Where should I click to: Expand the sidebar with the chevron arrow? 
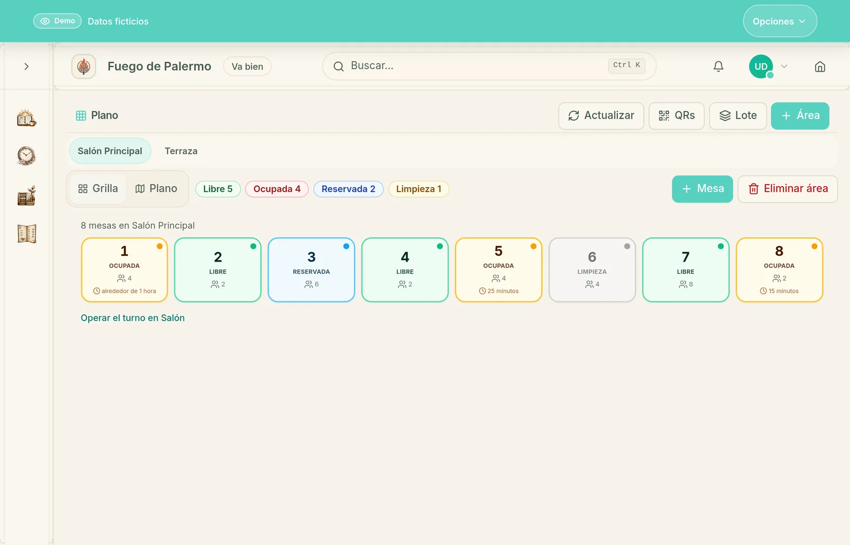tap(27, 66)
